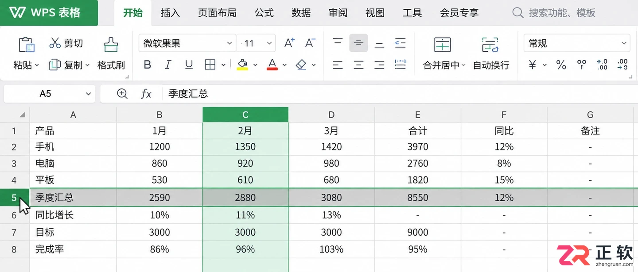Image resolution: width=638 pixels, height=272 pixels.
Task: Expand the currency format arrow
Action: (545, 65)
